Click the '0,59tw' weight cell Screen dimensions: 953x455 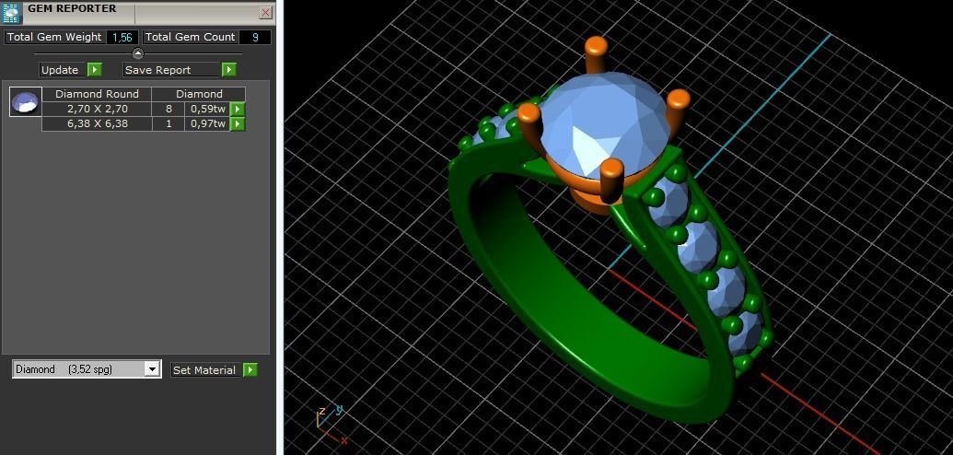coord(208,109)
